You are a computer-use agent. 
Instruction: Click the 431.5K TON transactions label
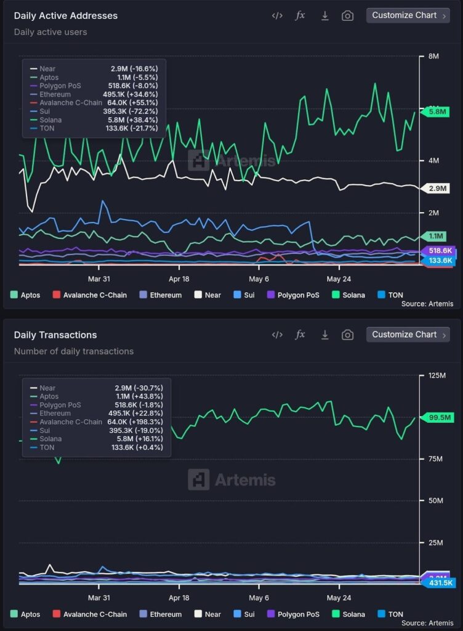point(438,583)
